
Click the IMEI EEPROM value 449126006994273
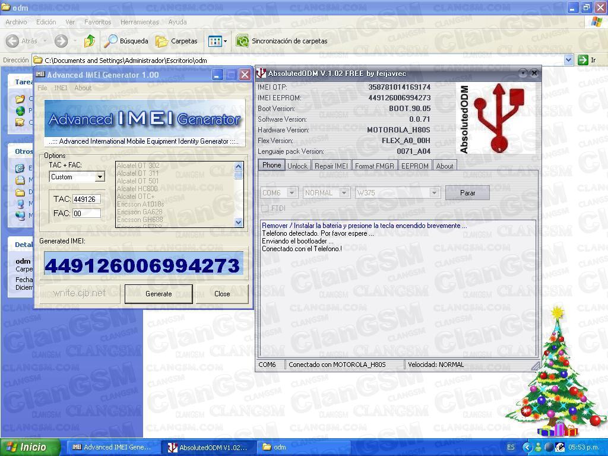[x=400, y=98]
